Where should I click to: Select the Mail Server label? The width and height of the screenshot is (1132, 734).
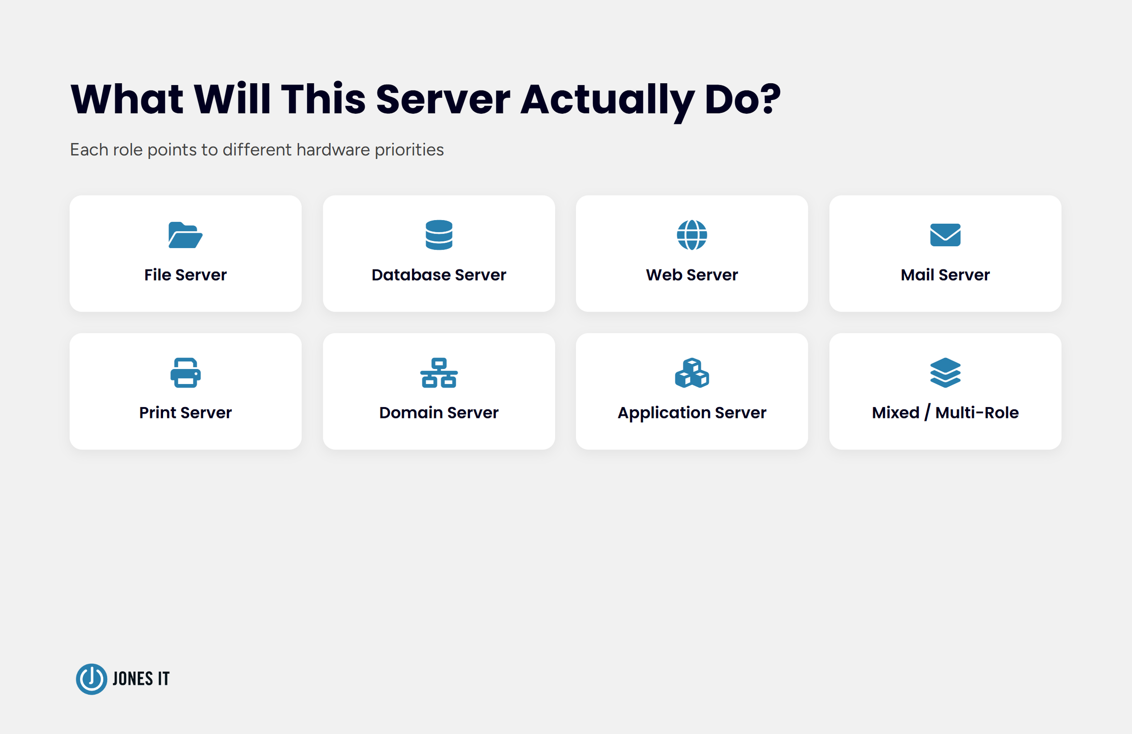tap(945, 275)
